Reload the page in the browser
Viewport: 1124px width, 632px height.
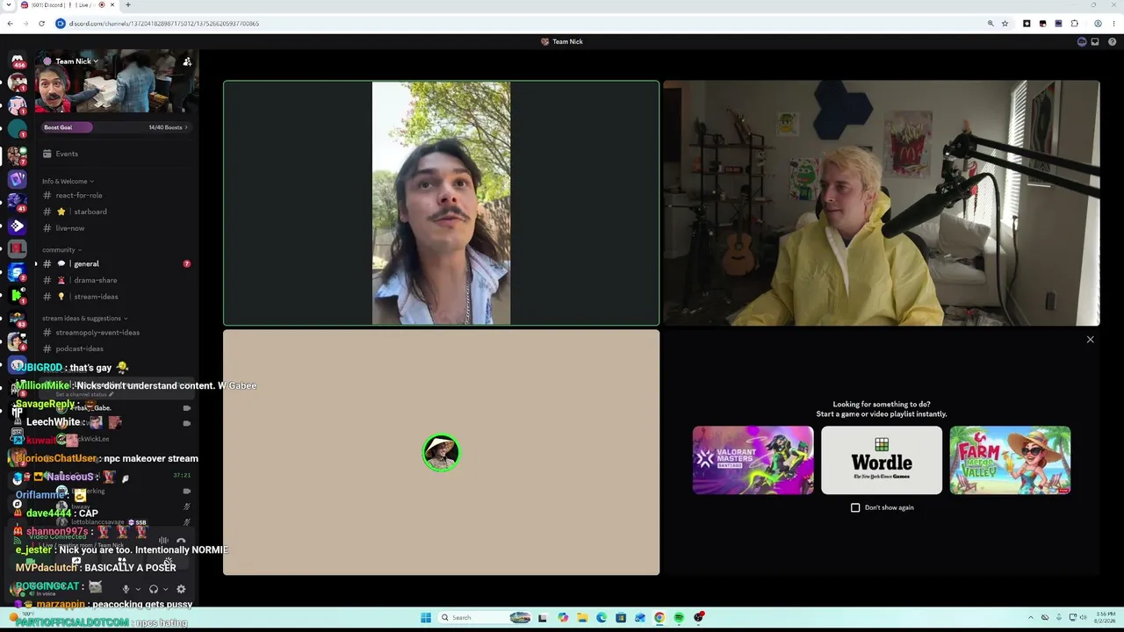coord(41,24)
